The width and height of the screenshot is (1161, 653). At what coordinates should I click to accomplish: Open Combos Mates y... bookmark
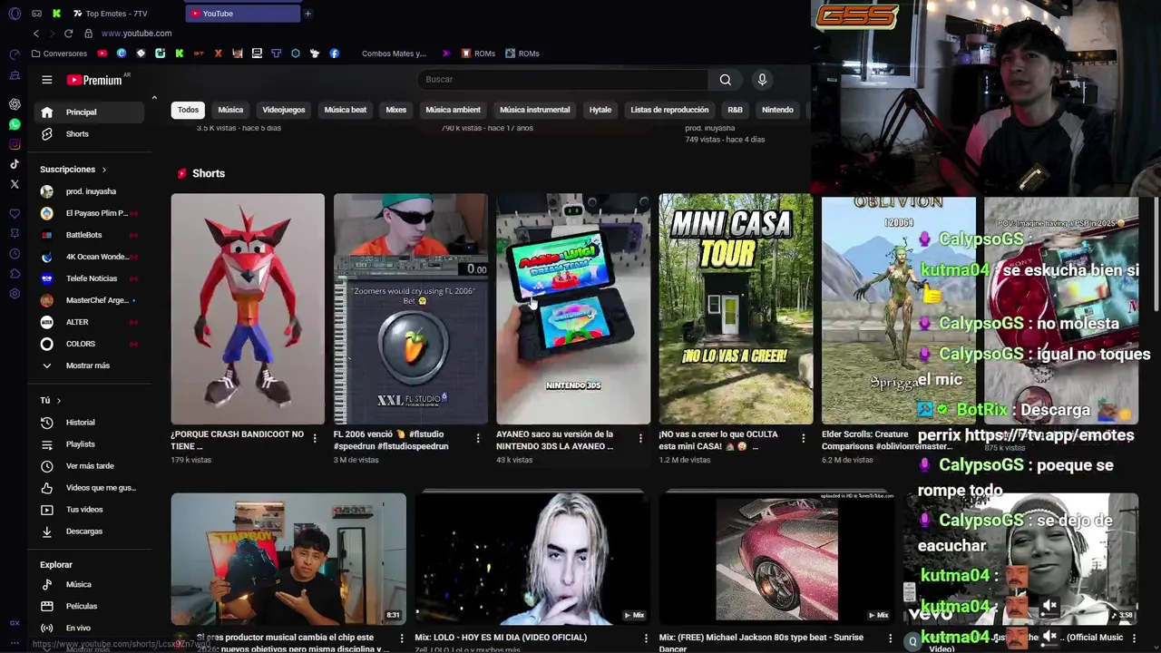click(x=394, y=54)
